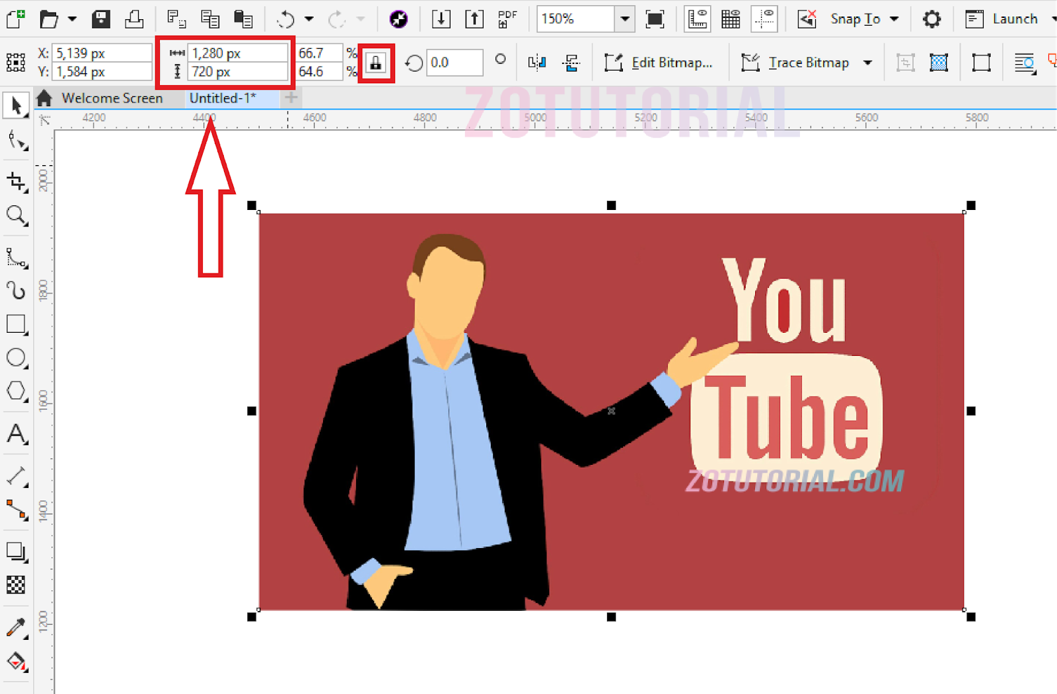The height and width of the screenshot is (694, 1057).
Task: Cut the selected object
Action: 176,18
